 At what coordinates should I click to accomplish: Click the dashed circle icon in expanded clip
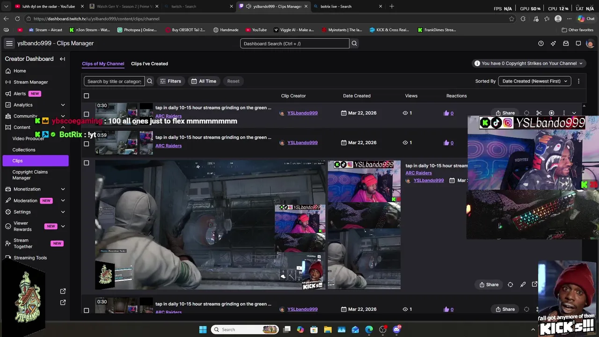pos(510,285)
